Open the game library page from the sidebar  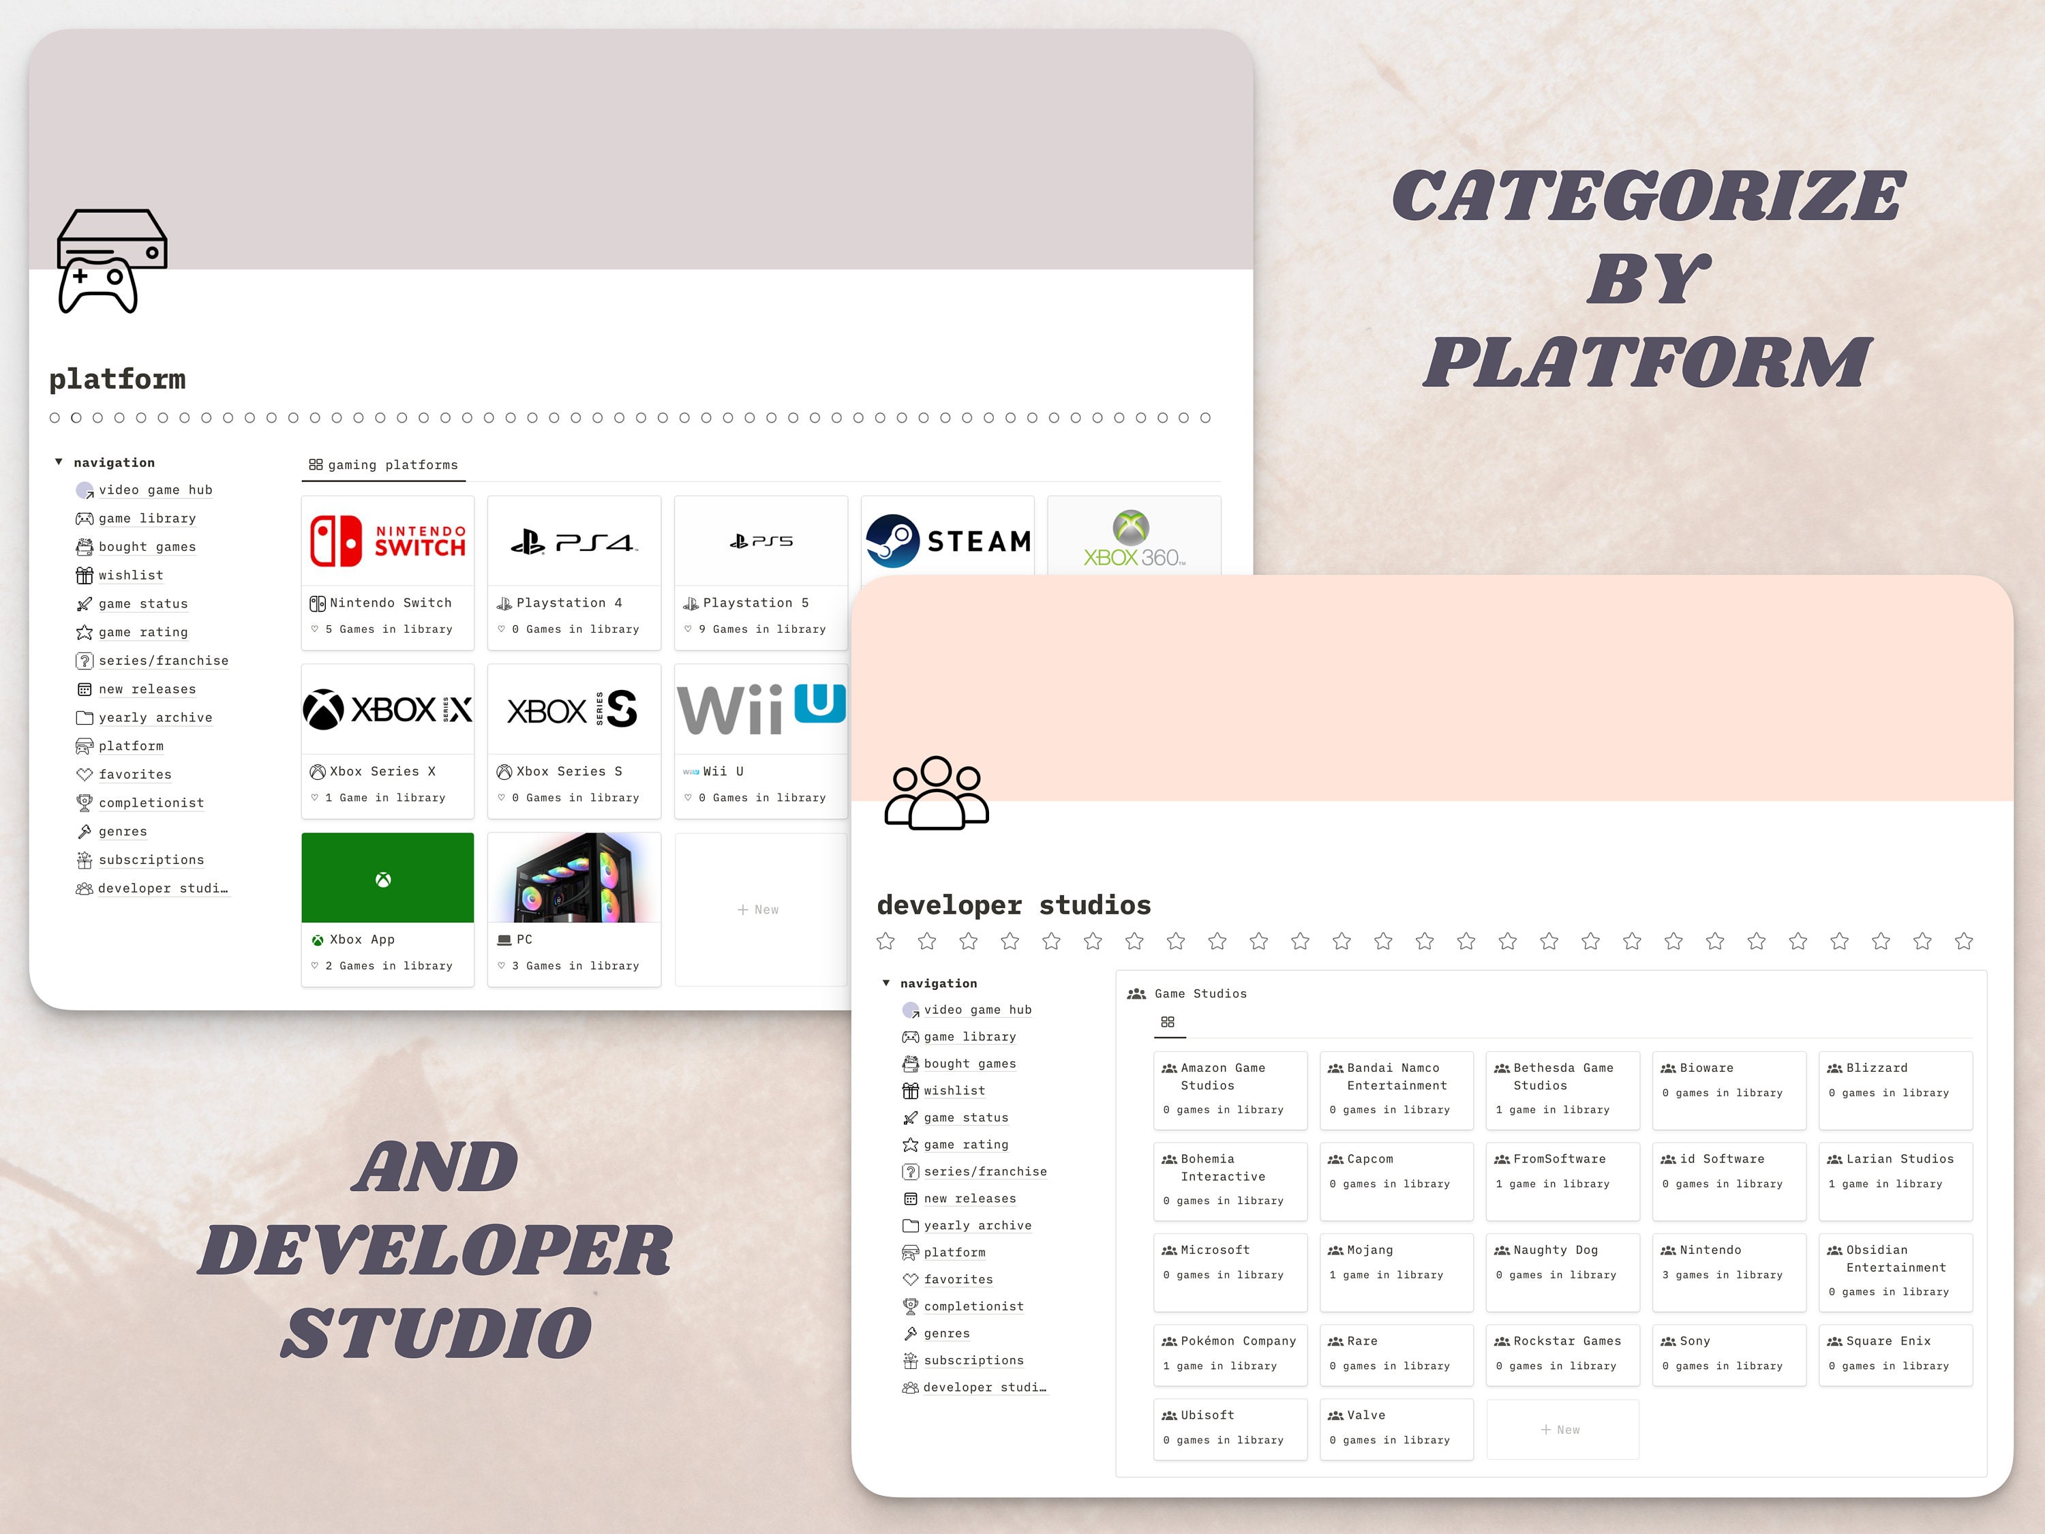(x=146, y=519)
